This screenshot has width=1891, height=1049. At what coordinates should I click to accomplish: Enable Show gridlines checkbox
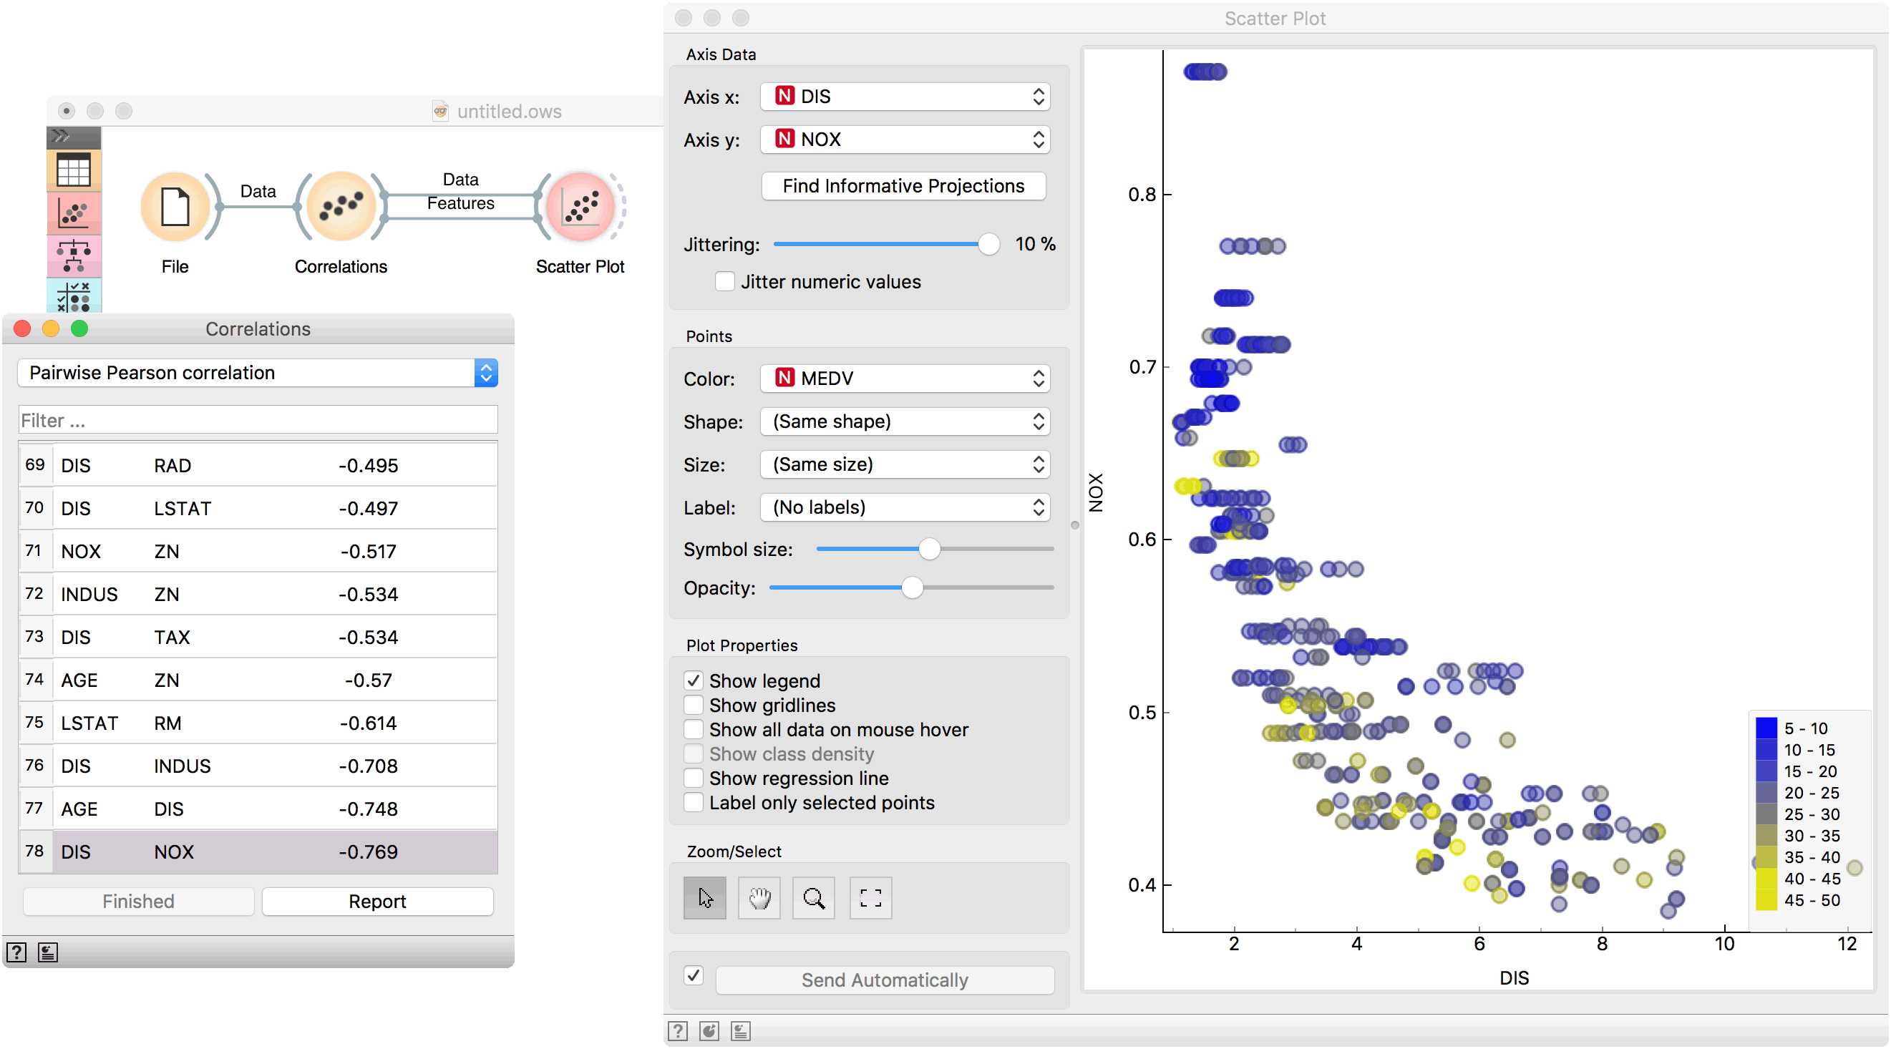click(x=694, y=705)
